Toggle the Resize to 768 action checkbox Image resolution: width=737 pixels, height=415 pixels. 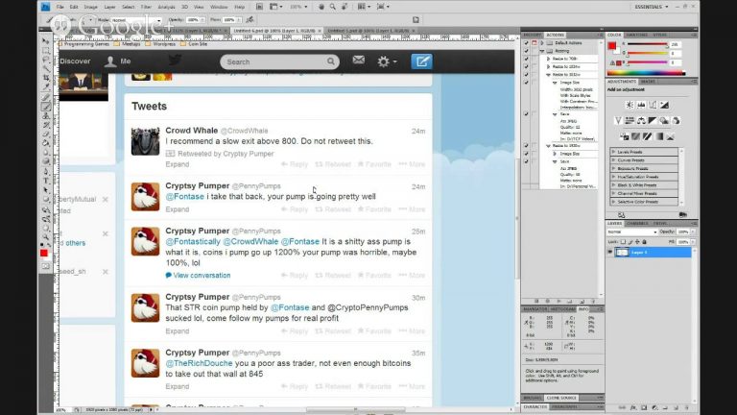[527, 59]
